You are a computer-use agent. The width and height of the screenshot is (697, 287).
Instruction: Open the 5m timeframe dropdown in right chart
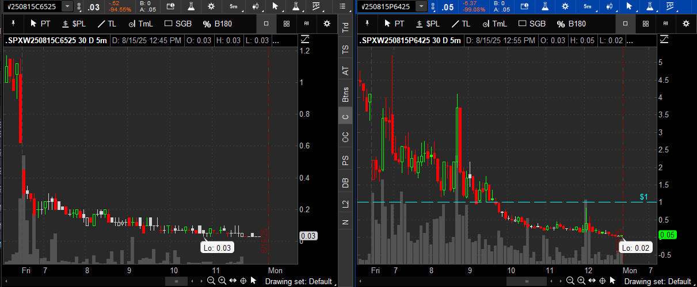point(588,6)
